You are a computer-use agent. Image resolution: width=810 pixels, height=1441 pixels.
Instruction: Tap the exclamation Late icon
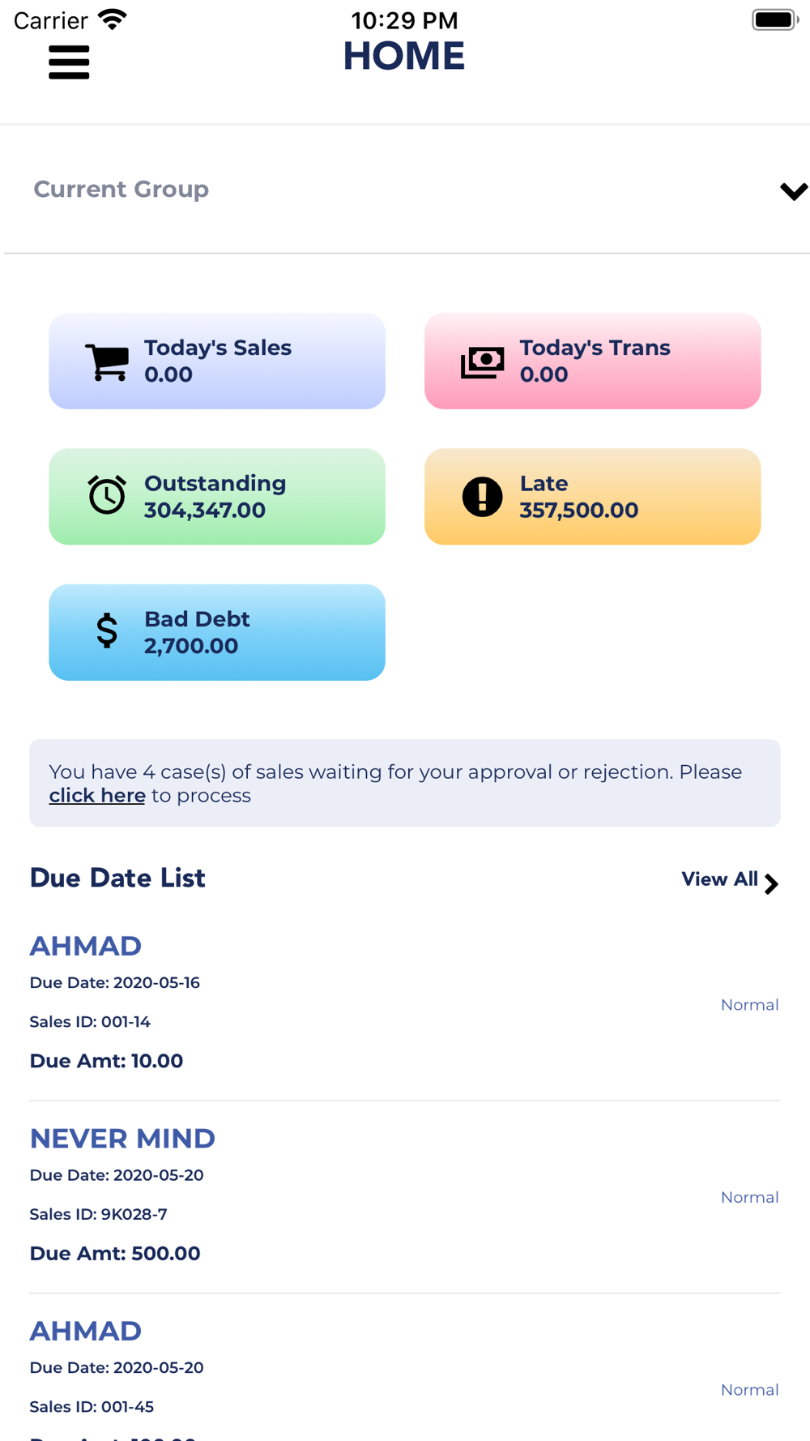pyautogui.click(x=483, y=497)
